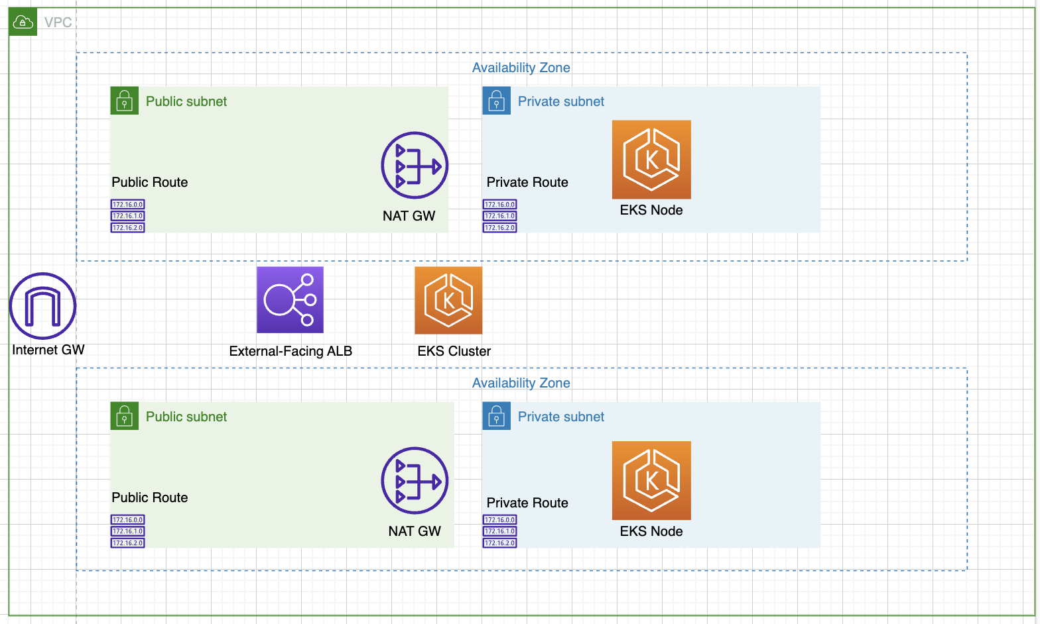Select route table icon under upper Public Route
1040x624 pixels.
(x=127, y=216)
